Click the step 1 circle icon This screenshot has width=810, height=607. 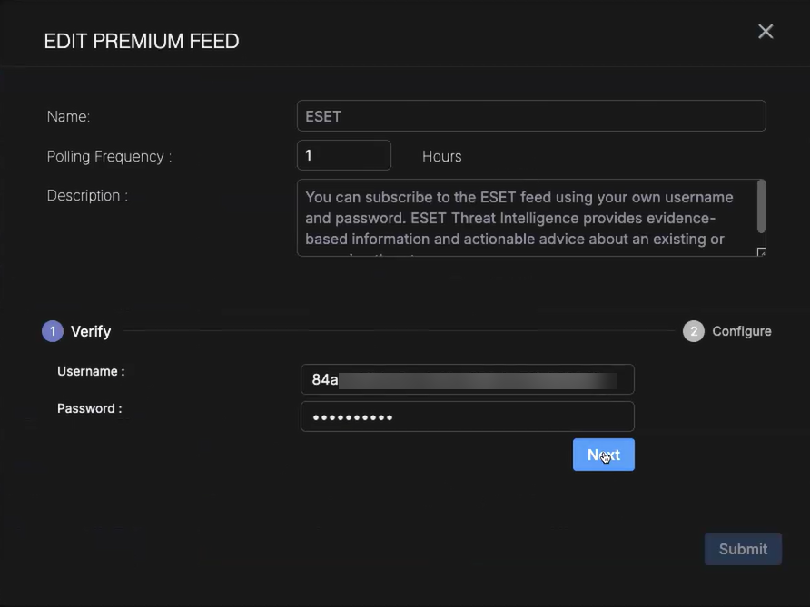click(x=52, y=331)
